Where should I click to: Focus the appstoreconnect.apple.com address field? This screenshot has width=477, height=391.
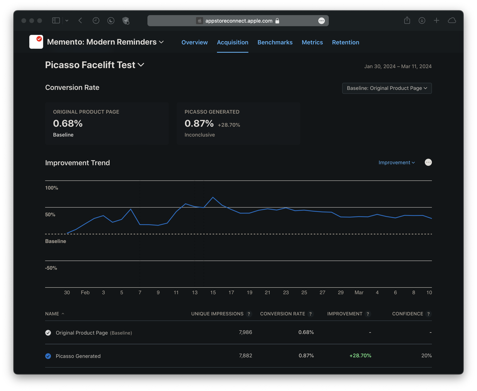[x=238, y=21]
